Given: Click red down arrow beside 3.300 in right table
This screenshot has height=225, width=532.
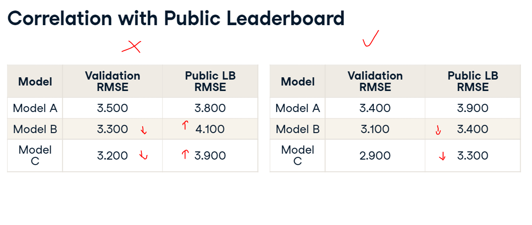Looking at the screenshot, I should click(442, 156).
